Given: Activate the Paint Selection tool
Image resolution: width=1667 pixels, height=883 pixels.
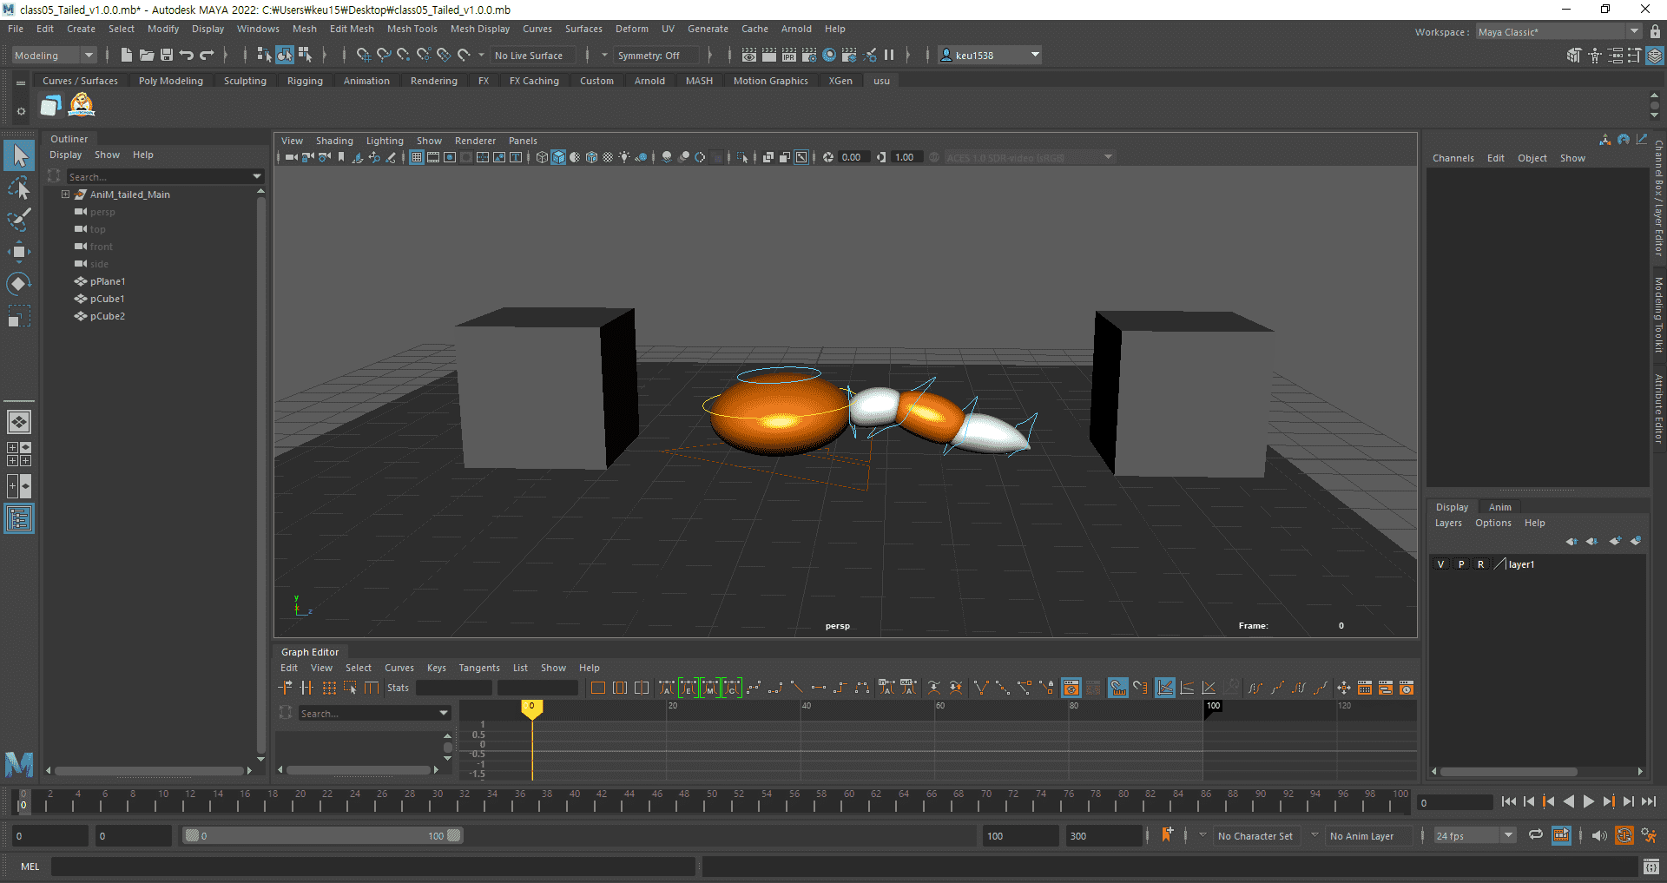Looking at the screenshot, I should [18, 220].
